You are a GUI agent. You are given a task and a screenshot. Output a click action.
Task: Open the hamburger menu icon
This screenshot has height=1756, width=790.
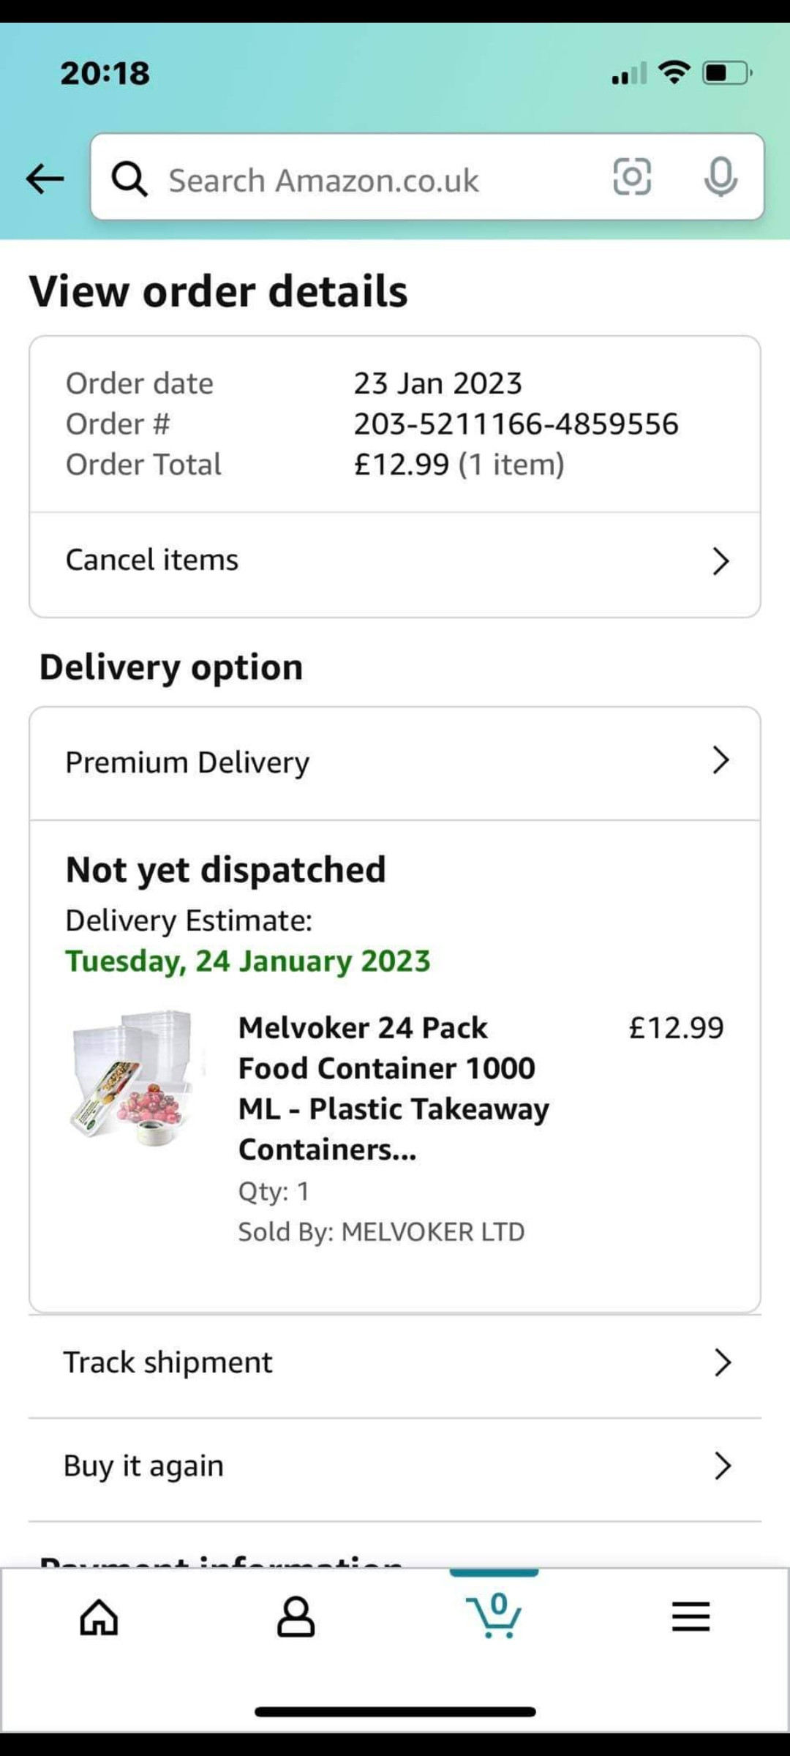click(x=691, y=1616)
